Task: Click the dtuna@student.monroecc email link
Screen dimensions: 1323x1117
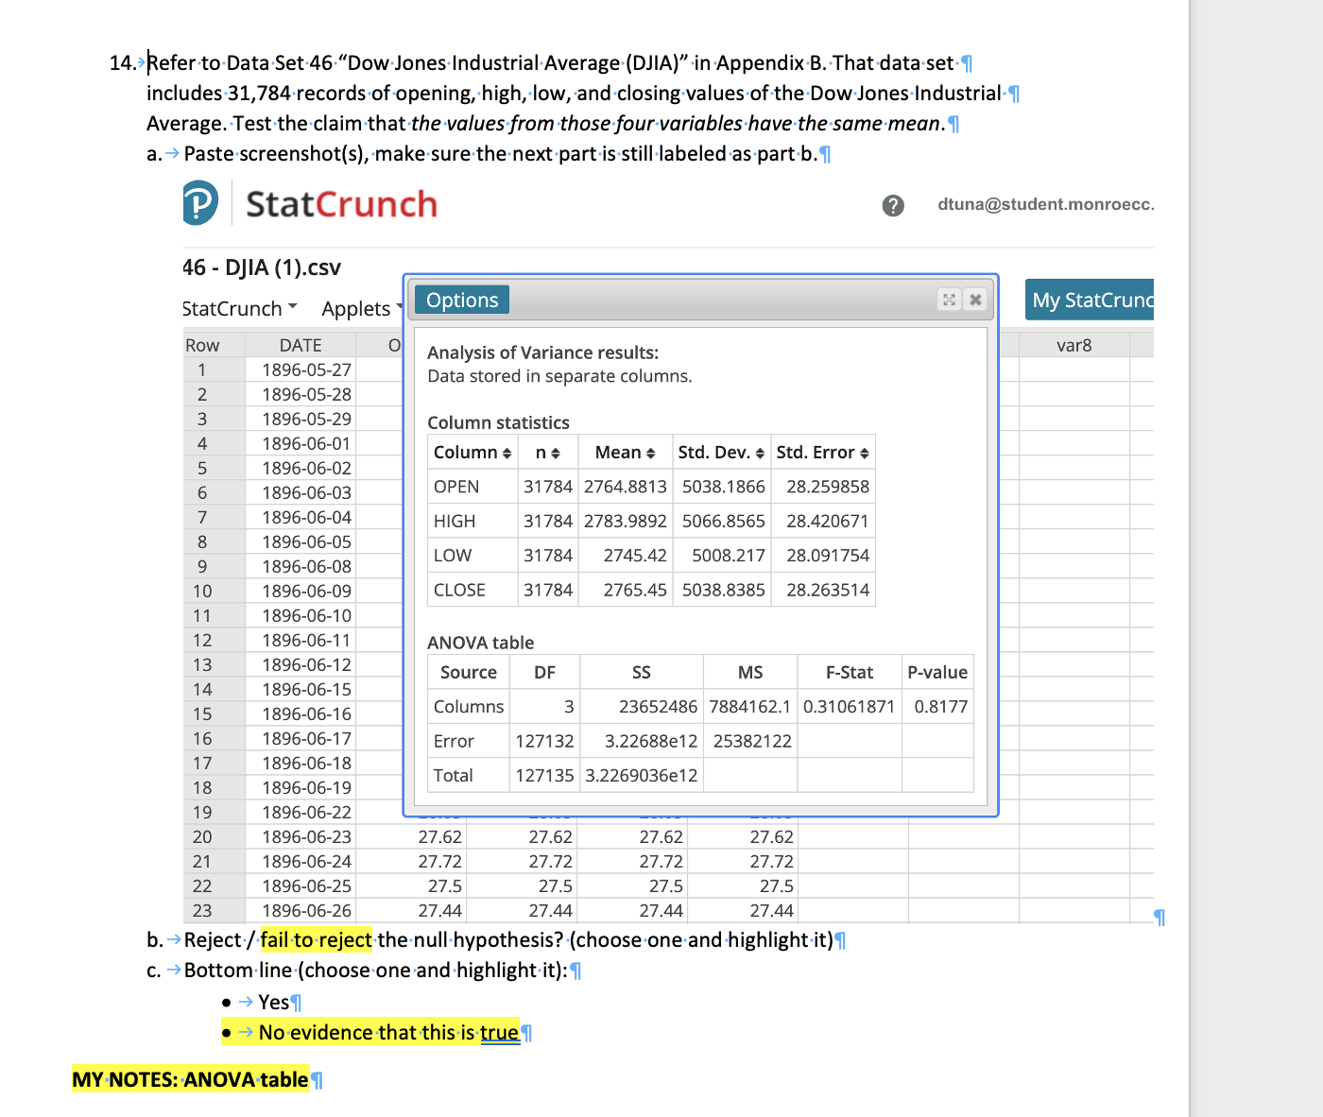Action: 1045,204
